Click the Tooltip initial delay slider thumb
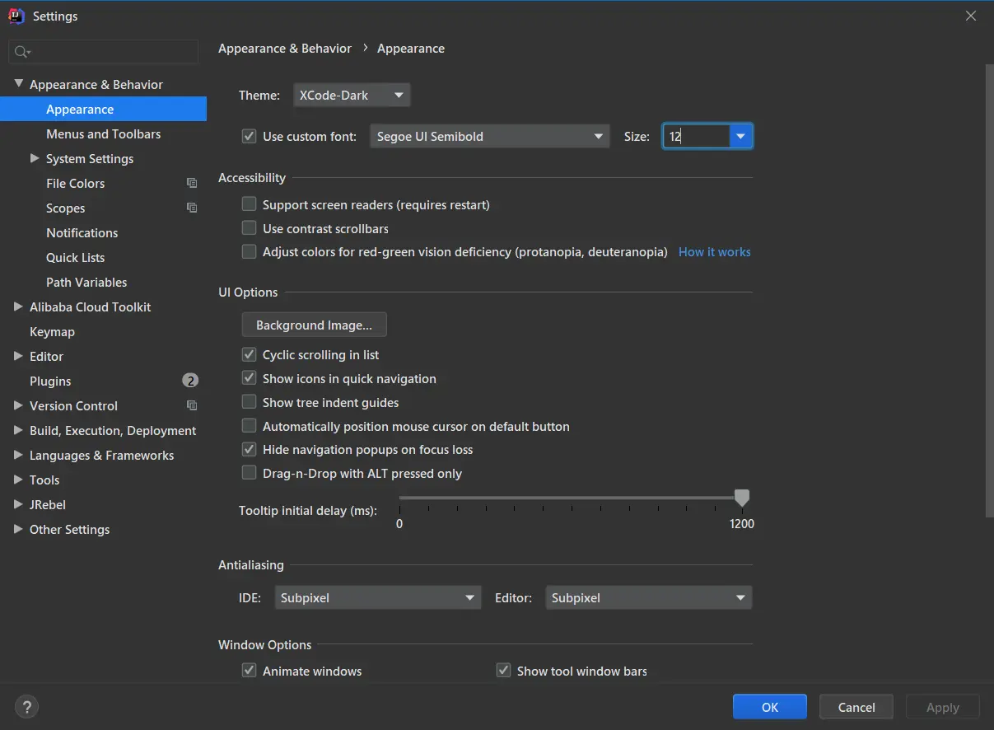 [x=742, y=498]
